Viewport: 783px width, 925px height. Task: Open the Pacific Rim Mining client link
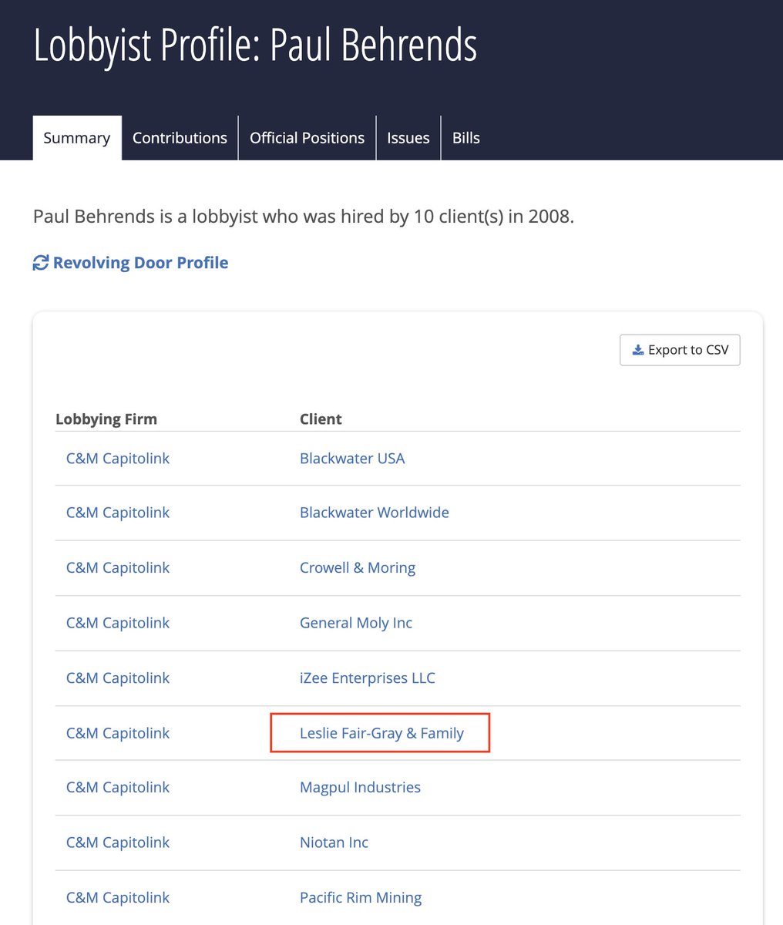[x=361, y=898]
